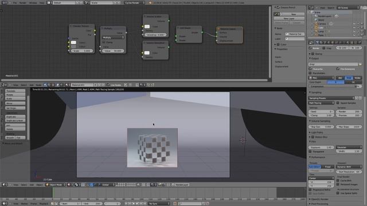Open the outliner editor type menu icon
367x206 pixels.
tap(311, 7)
